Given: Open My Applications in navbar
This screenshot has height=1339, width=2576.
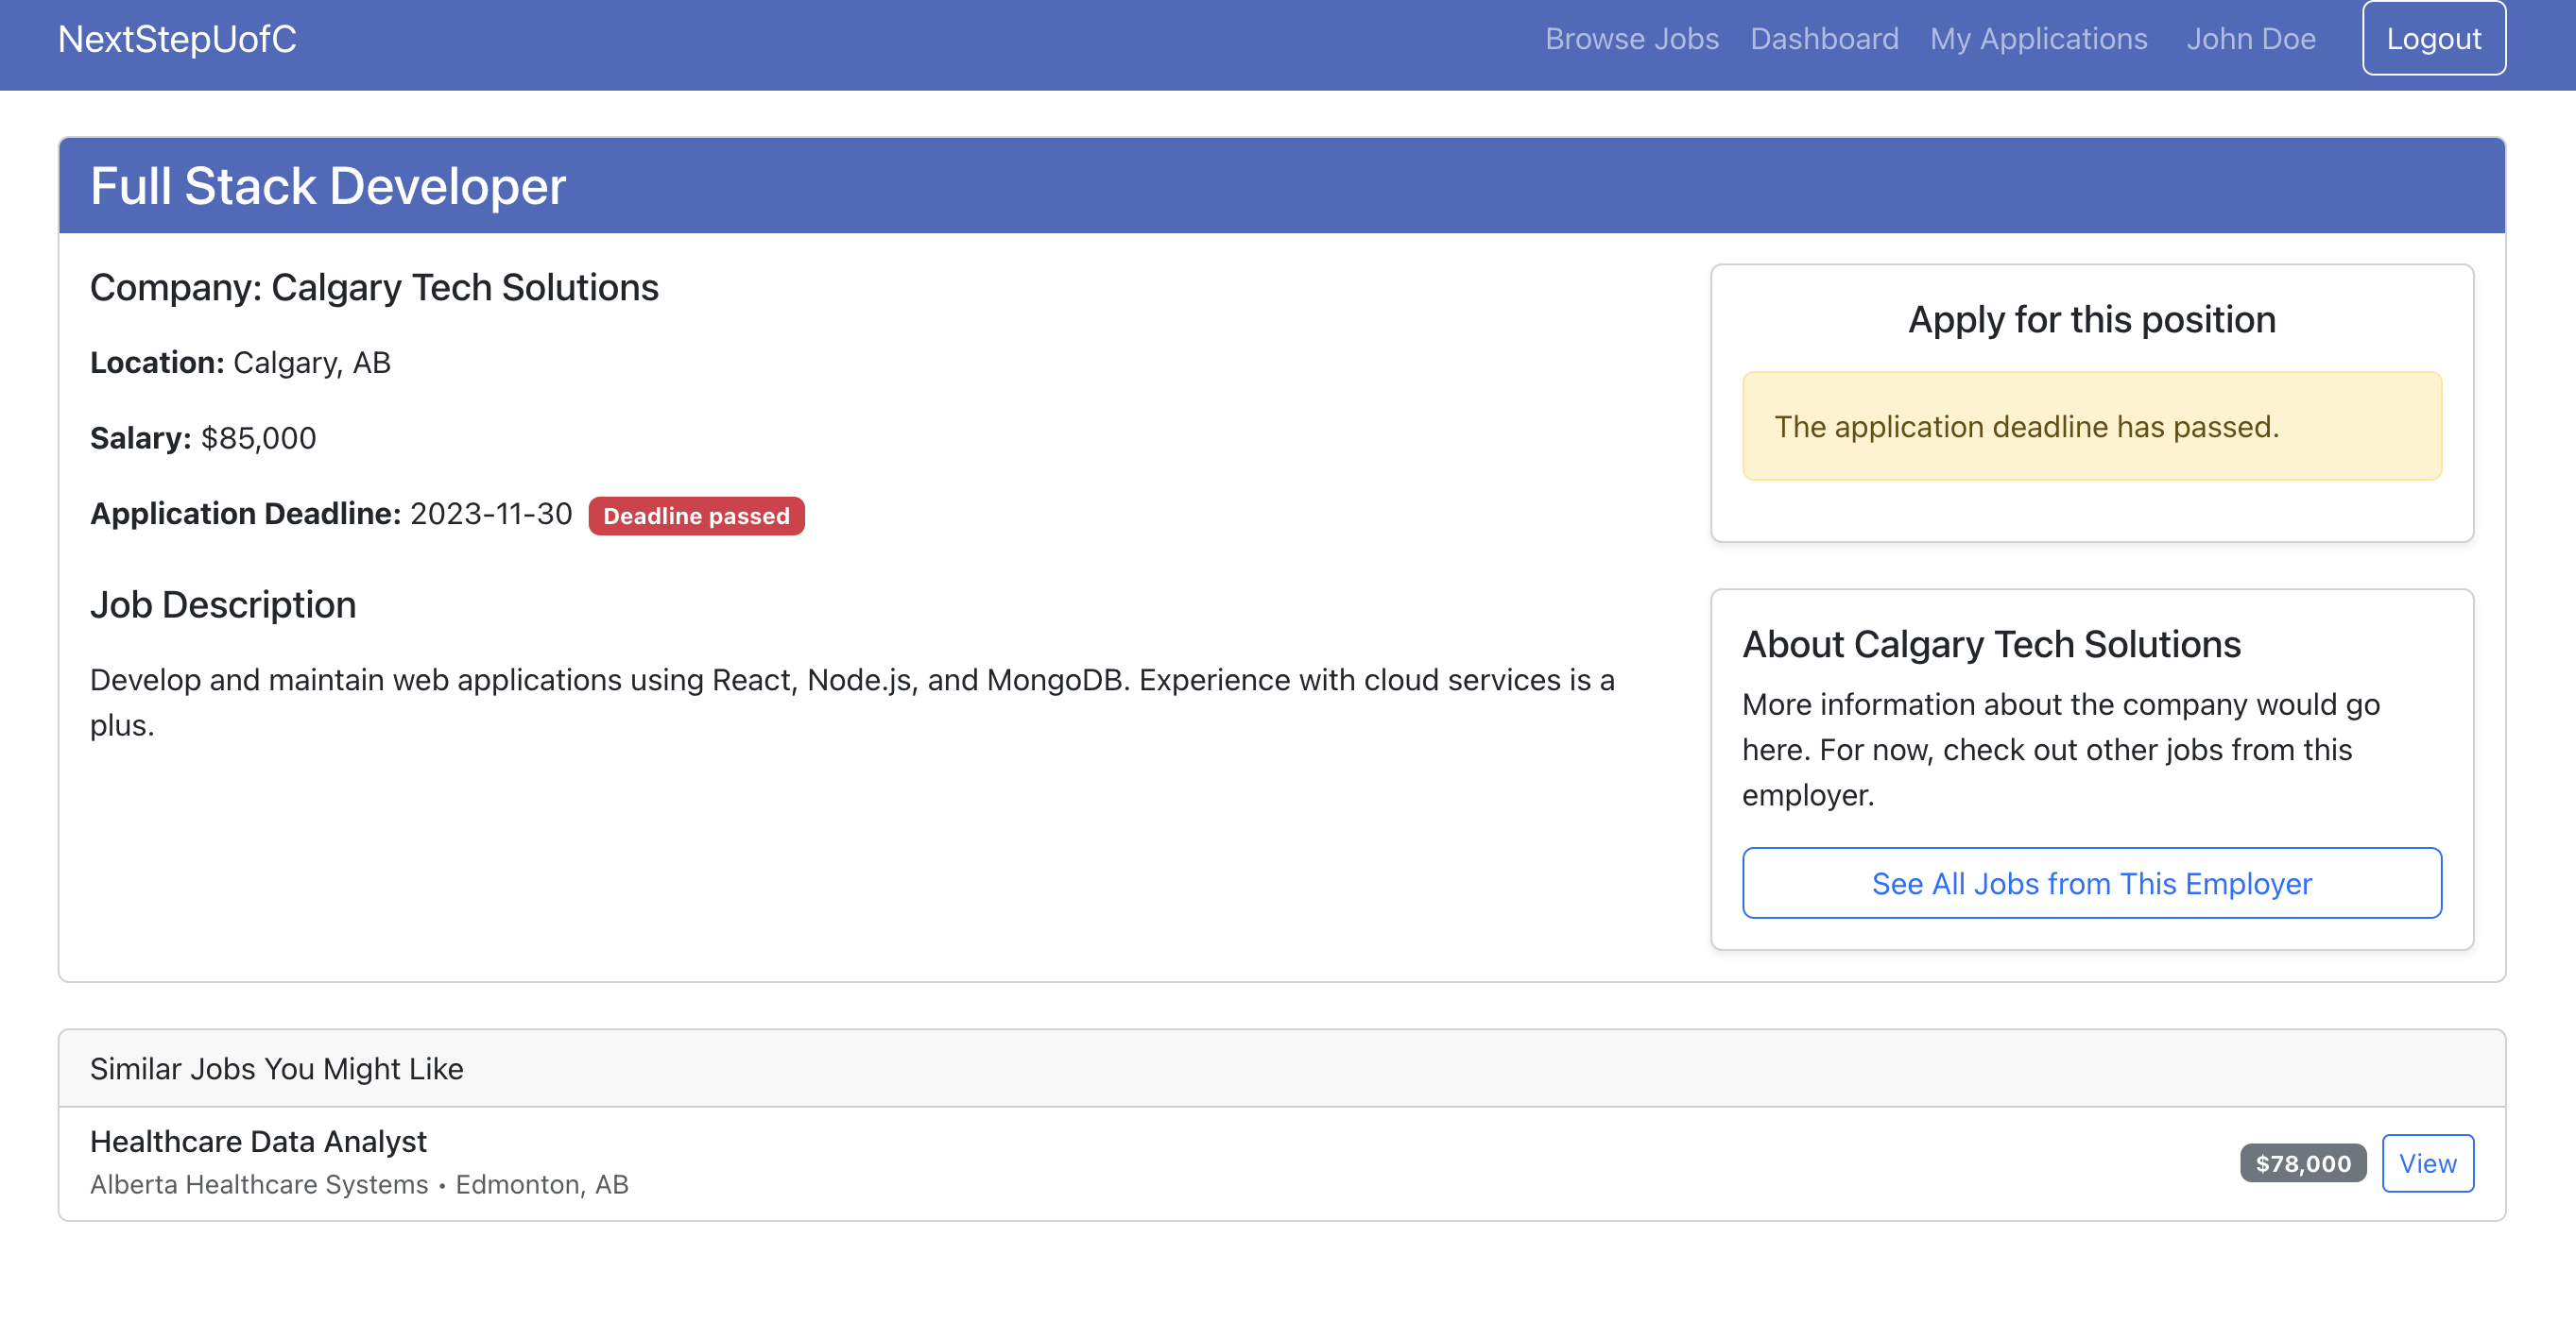Looking at the screenshot, I should pos(2038,39).
